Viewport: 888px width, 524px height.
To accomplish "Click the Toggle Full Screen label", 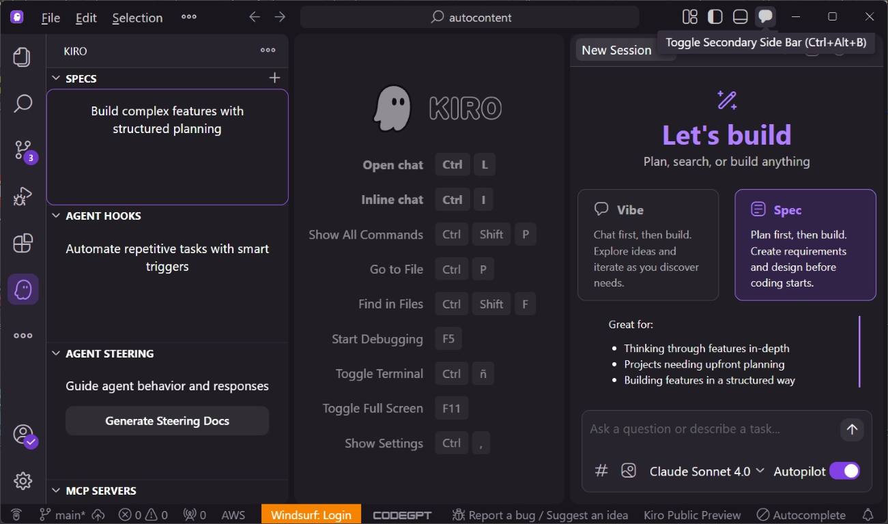I will click(373, 409).
